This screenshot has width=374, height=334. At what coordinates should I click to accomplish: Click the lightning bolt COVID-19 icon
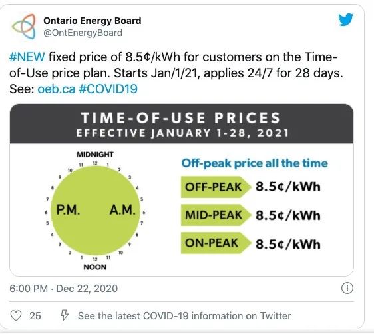pyautogui.click(x=65, y=315)
